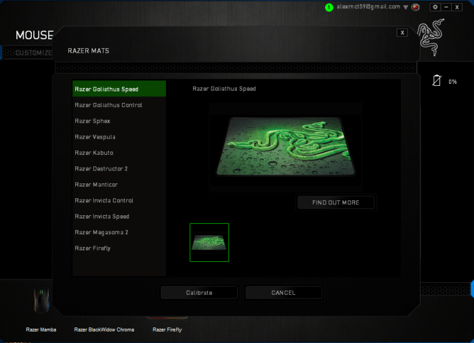Screen dimensions: 474x343
Task: Click the red round icon beside account
Action: [416, 7]
